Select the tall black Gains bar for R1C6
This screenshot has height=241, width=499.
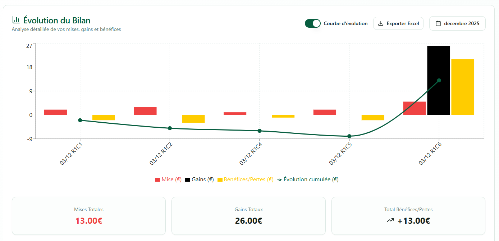click(x=438, y=80)
